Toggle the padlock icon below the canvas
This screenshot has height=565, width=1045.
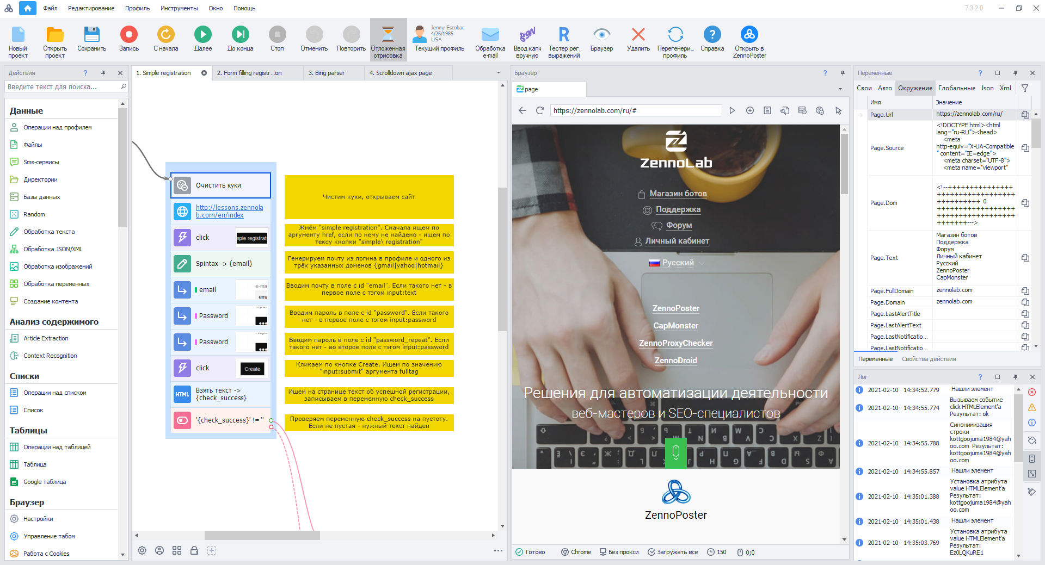(194, 550)
